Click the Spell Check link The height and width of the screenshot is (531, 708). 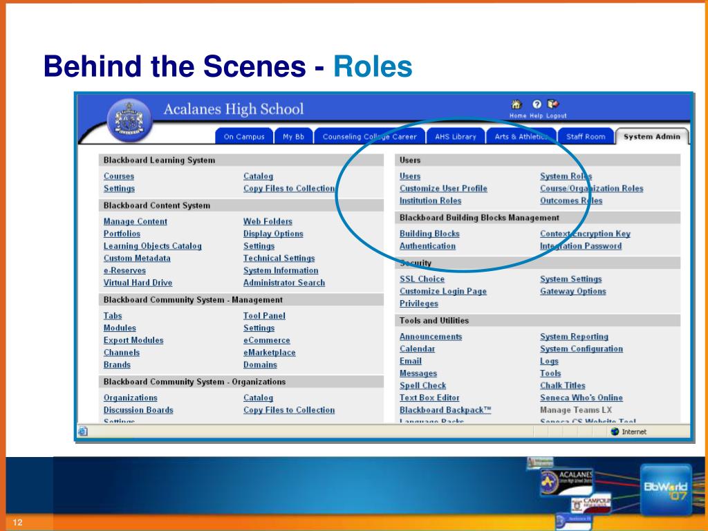coord(422,385)
